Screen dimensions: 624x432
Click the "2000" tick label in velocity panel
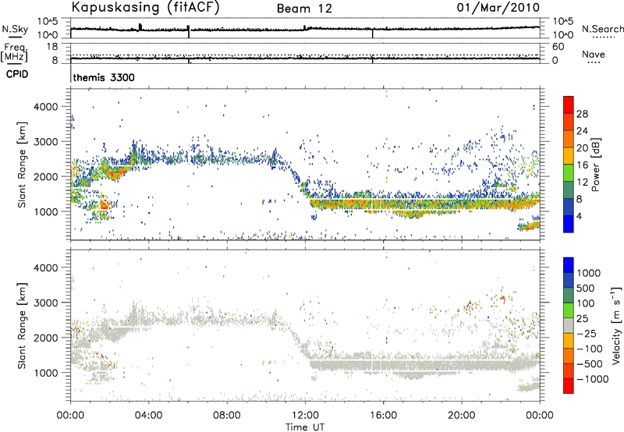point(45,338)
